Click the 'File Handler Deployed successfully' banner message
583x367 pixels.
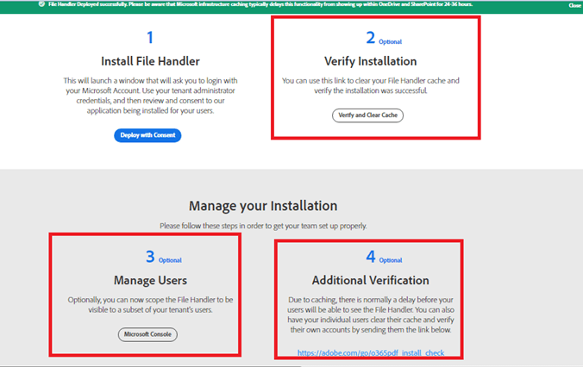[260, 4]
